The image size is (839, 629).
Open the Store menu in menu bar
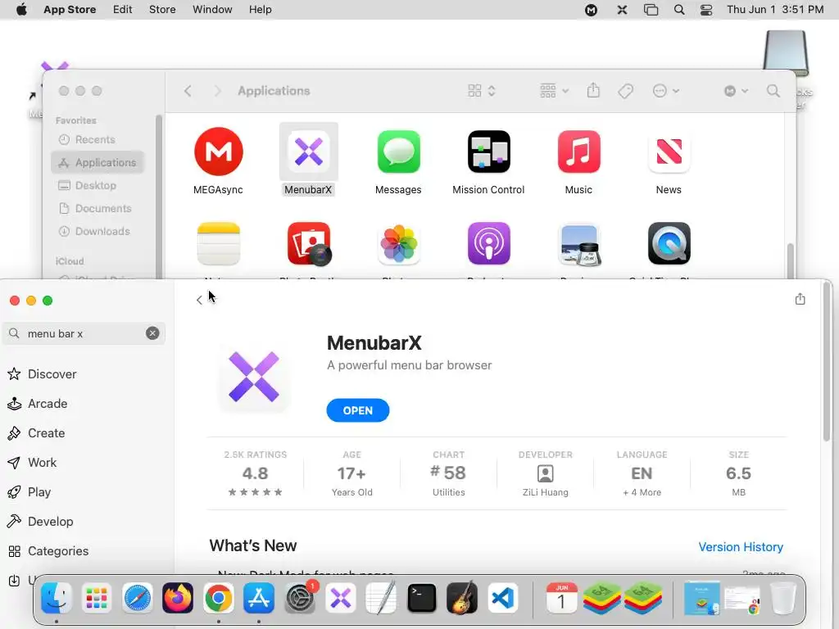[x=162, y=10]
